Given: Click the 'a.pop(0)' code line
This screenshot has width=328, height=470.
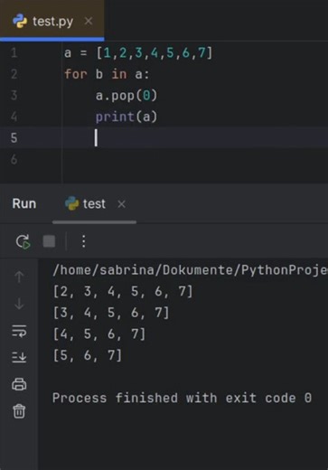Looking at the screenshot, I should coord(127,96).
